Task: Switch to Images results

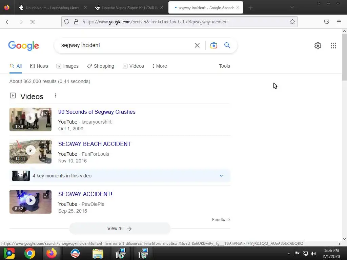Action: tap(67, 66)
